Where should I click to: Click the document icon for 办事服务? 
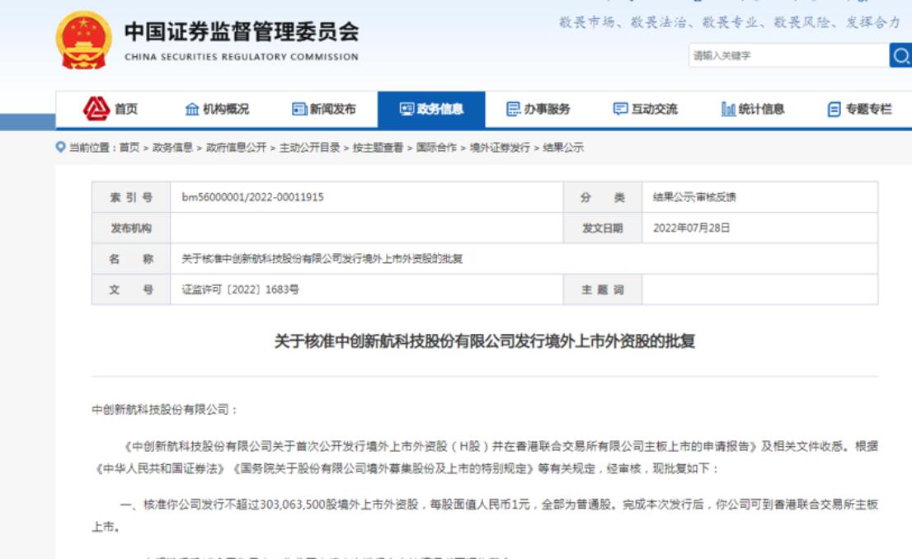tap(513, 109)
